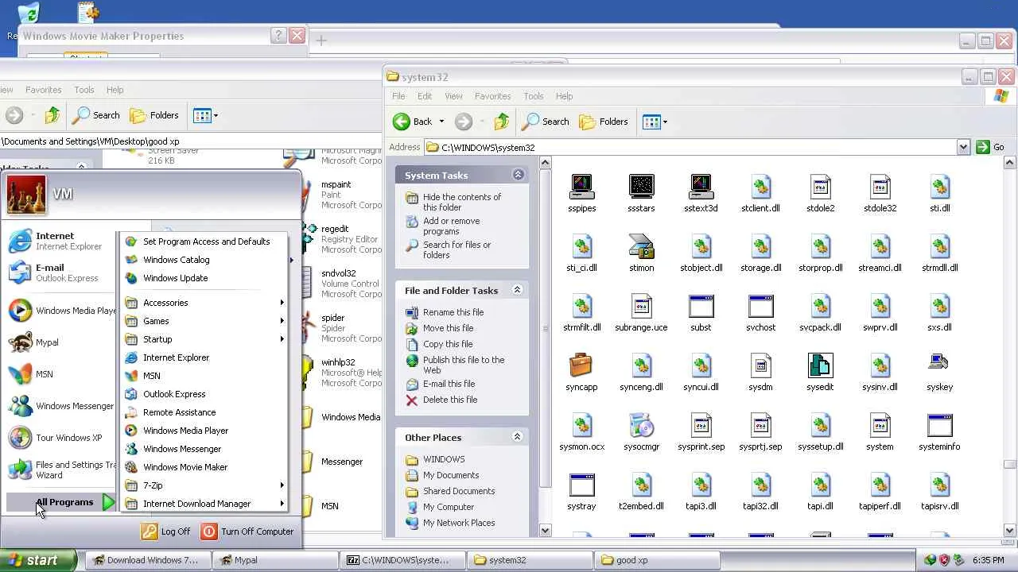The image size is (1018, 572).
Task: Expand the Internet Download Manager submenu
Action: coord(204,504)
